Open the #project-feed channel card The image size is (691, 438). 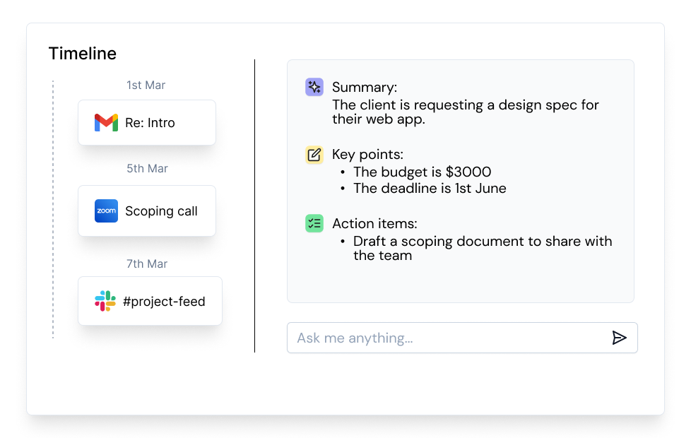150,301
